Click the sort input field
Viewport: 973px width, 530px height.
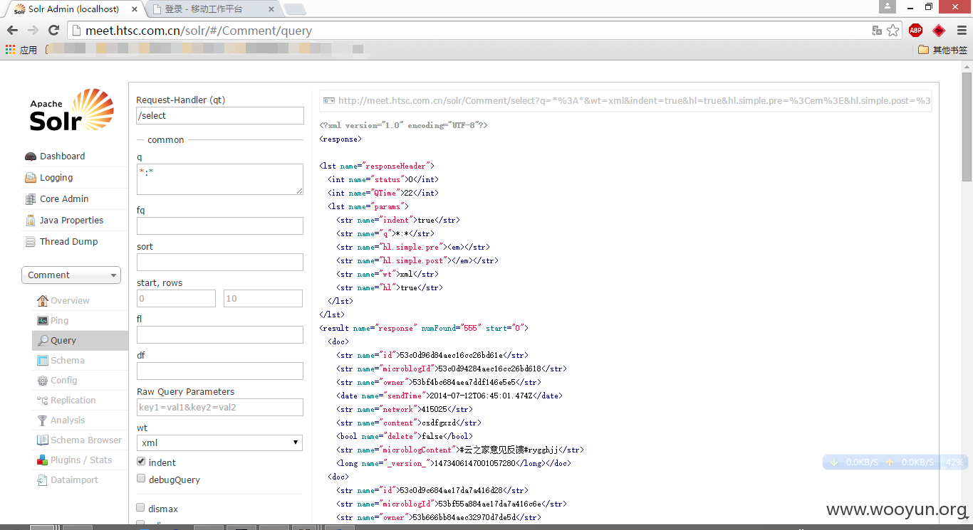220,262
